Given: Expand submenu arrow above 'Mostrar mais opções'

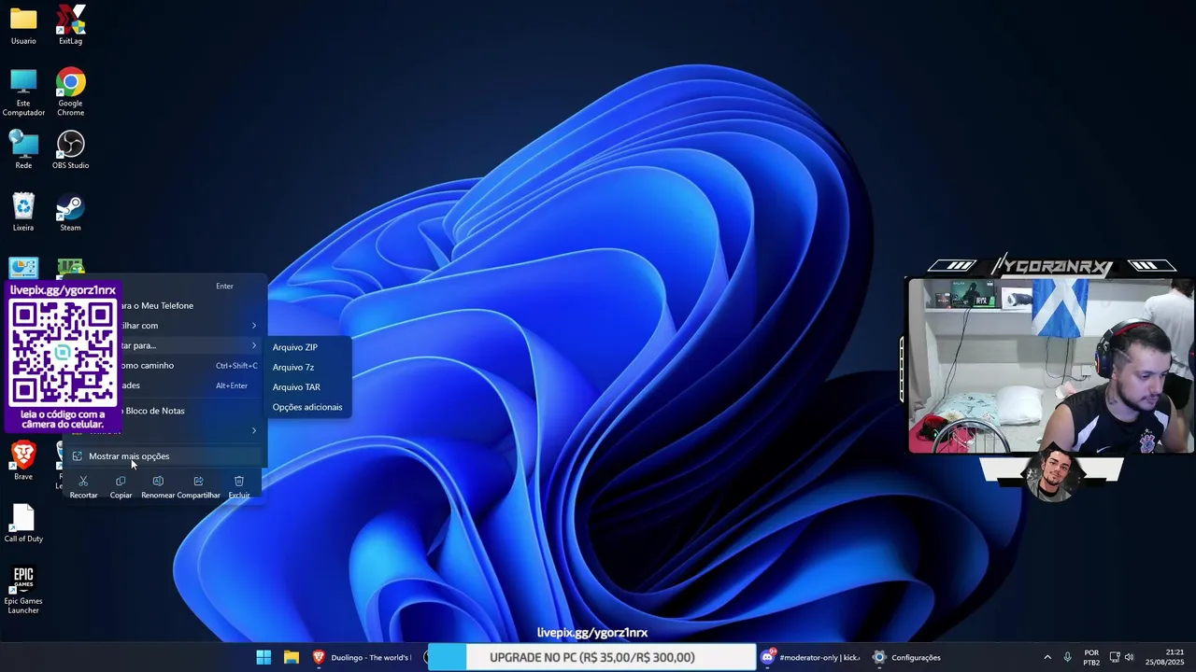Looking at the screenshot, I should pyautogui.click(x=253, y=430).
